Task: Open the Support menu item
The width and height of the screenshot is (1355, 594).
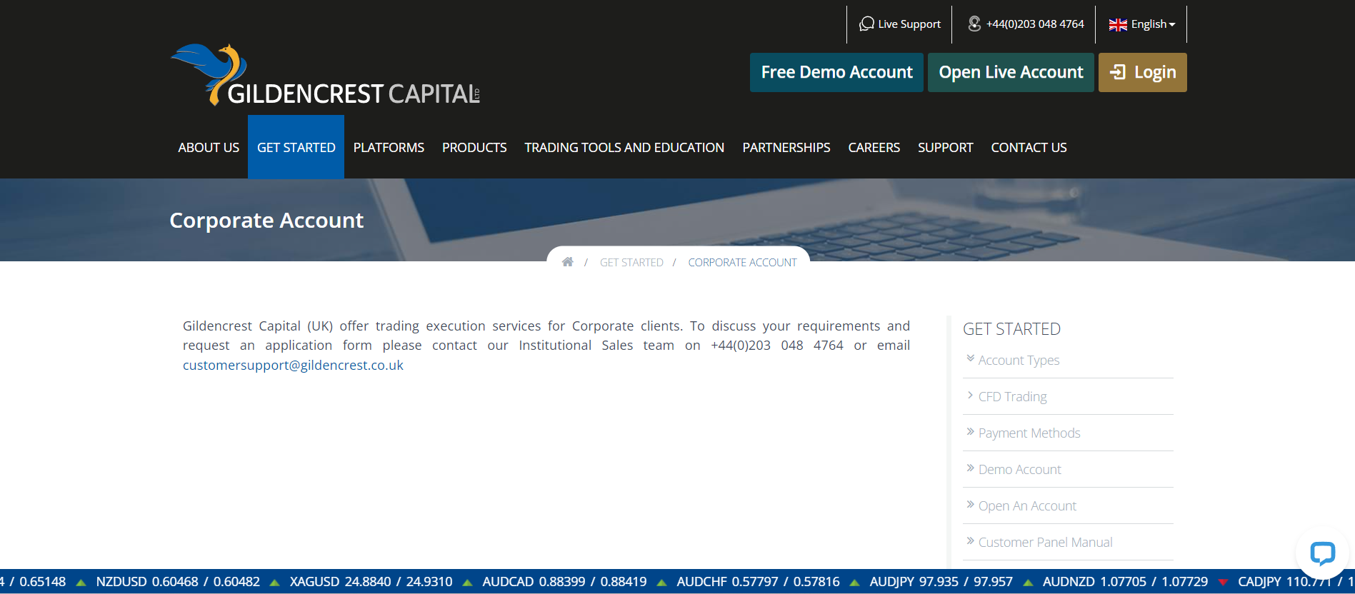Action: pyautogui.click(x=945, y=147)
